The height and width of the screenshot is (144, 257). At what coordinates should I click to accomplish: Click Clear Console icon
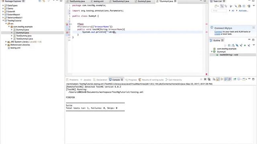[214, 79]
